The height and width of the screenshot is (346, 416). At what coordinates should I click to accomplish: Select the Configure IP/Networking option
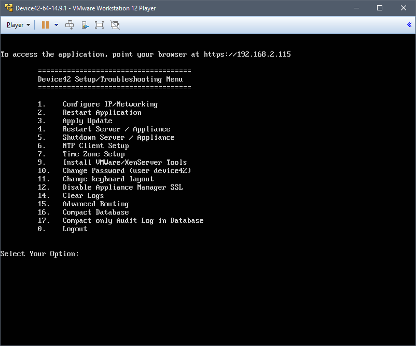pyautogui.click(x=109, y=104)
